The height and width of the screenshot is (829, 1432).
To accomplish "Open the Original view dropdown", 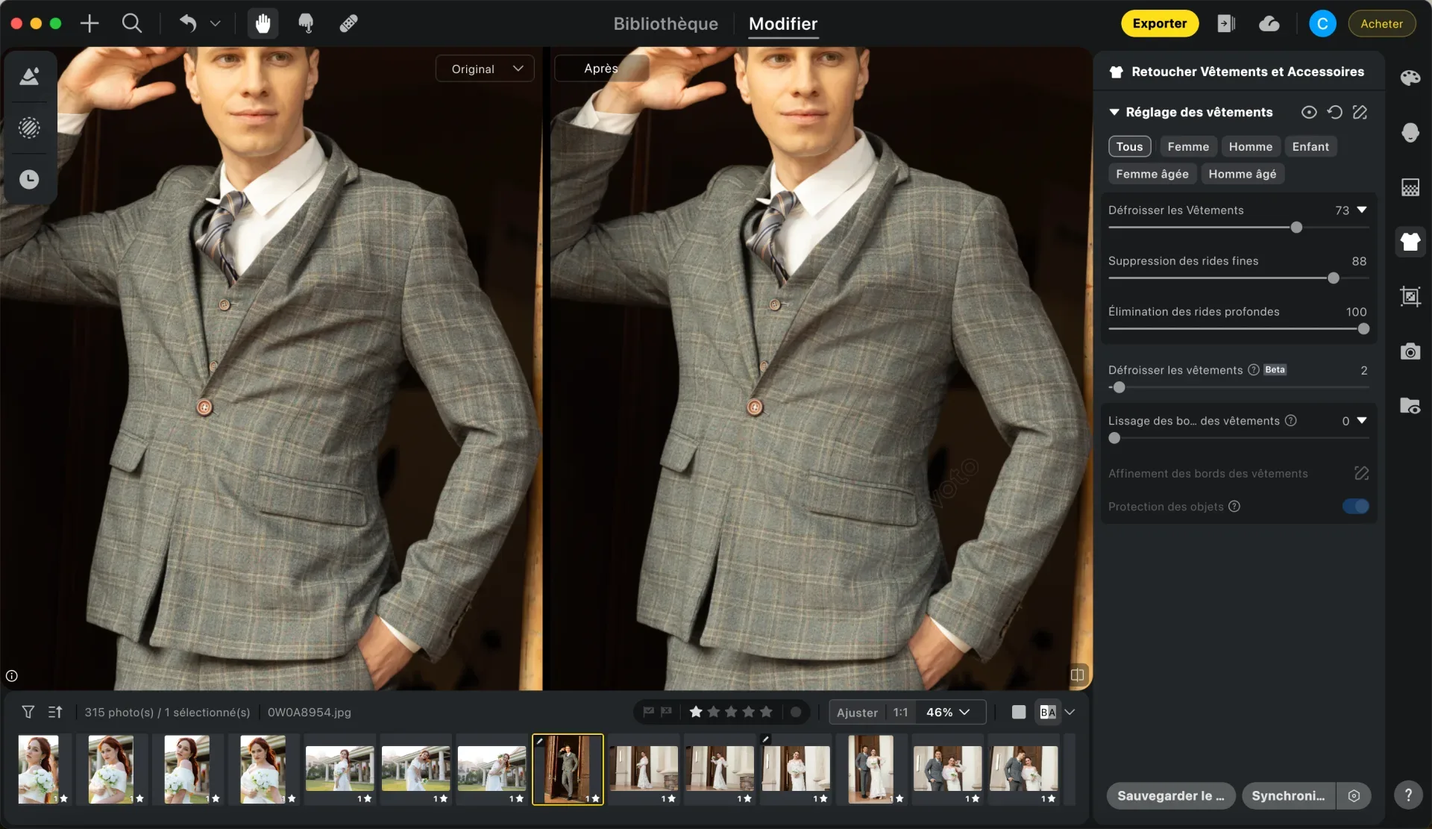I will tap(485, 69).
